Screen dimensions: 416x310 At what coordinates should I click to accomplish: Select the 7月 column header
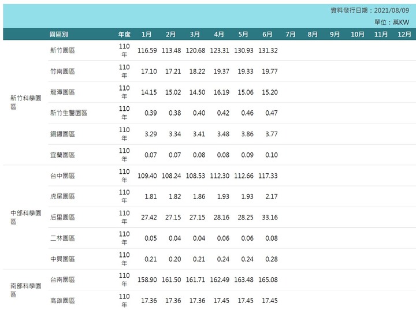290,35
